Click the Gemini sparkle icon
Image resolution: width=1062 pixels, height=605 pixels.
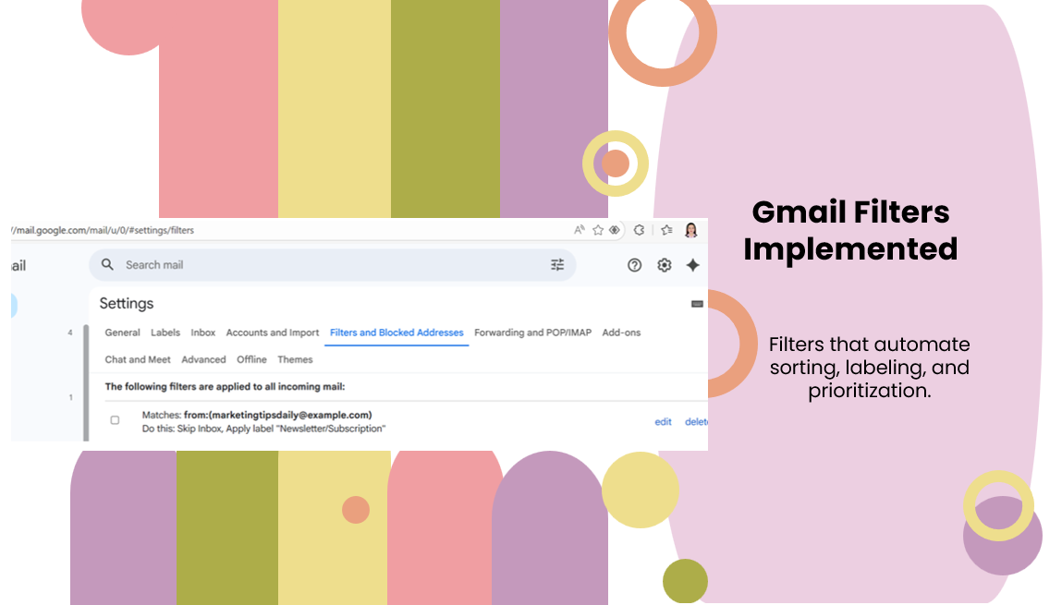click(692, 265)
